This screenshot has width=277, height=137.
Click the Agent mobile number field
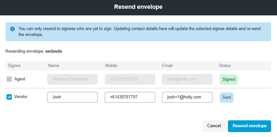coord(130,79)
